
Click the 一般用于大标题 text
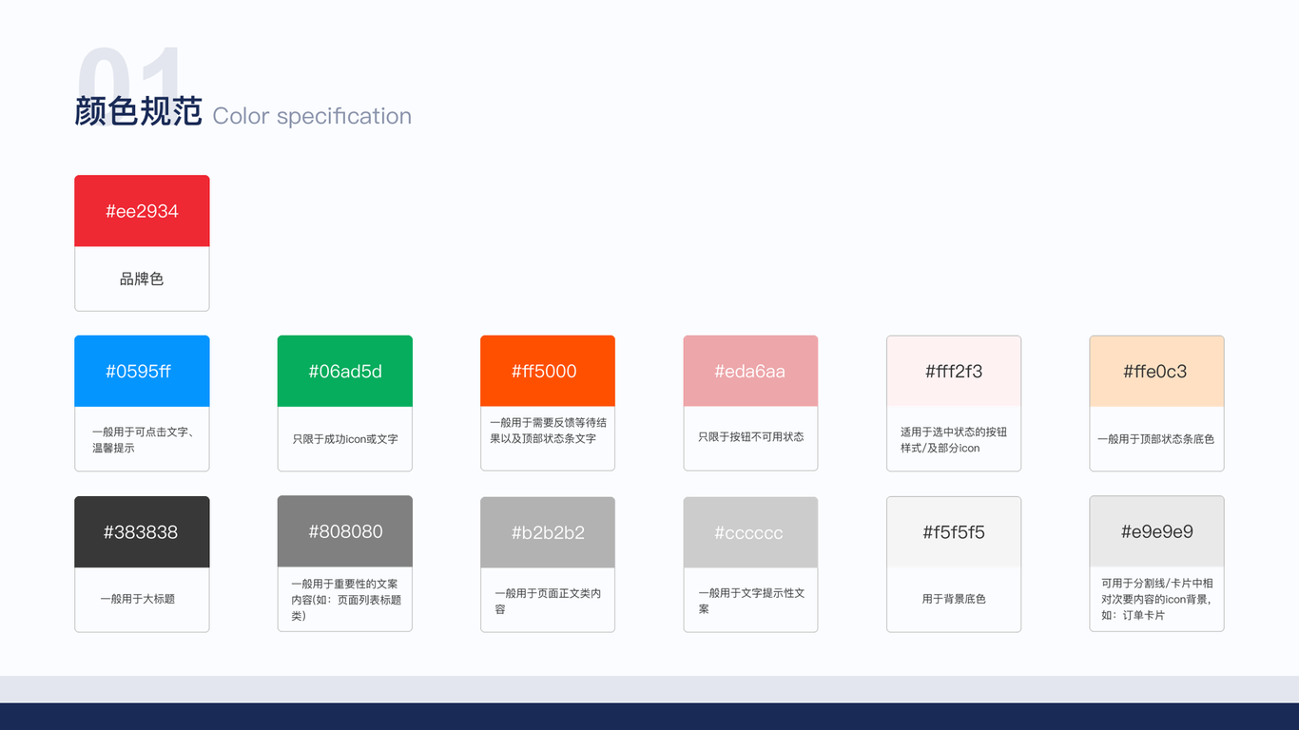pyautogui.click(x=138, y=599)
